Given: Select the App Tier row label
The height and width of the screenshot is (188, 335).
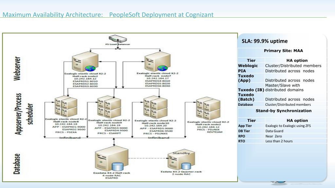Looking at the screenshot, I should coord(245,126).
